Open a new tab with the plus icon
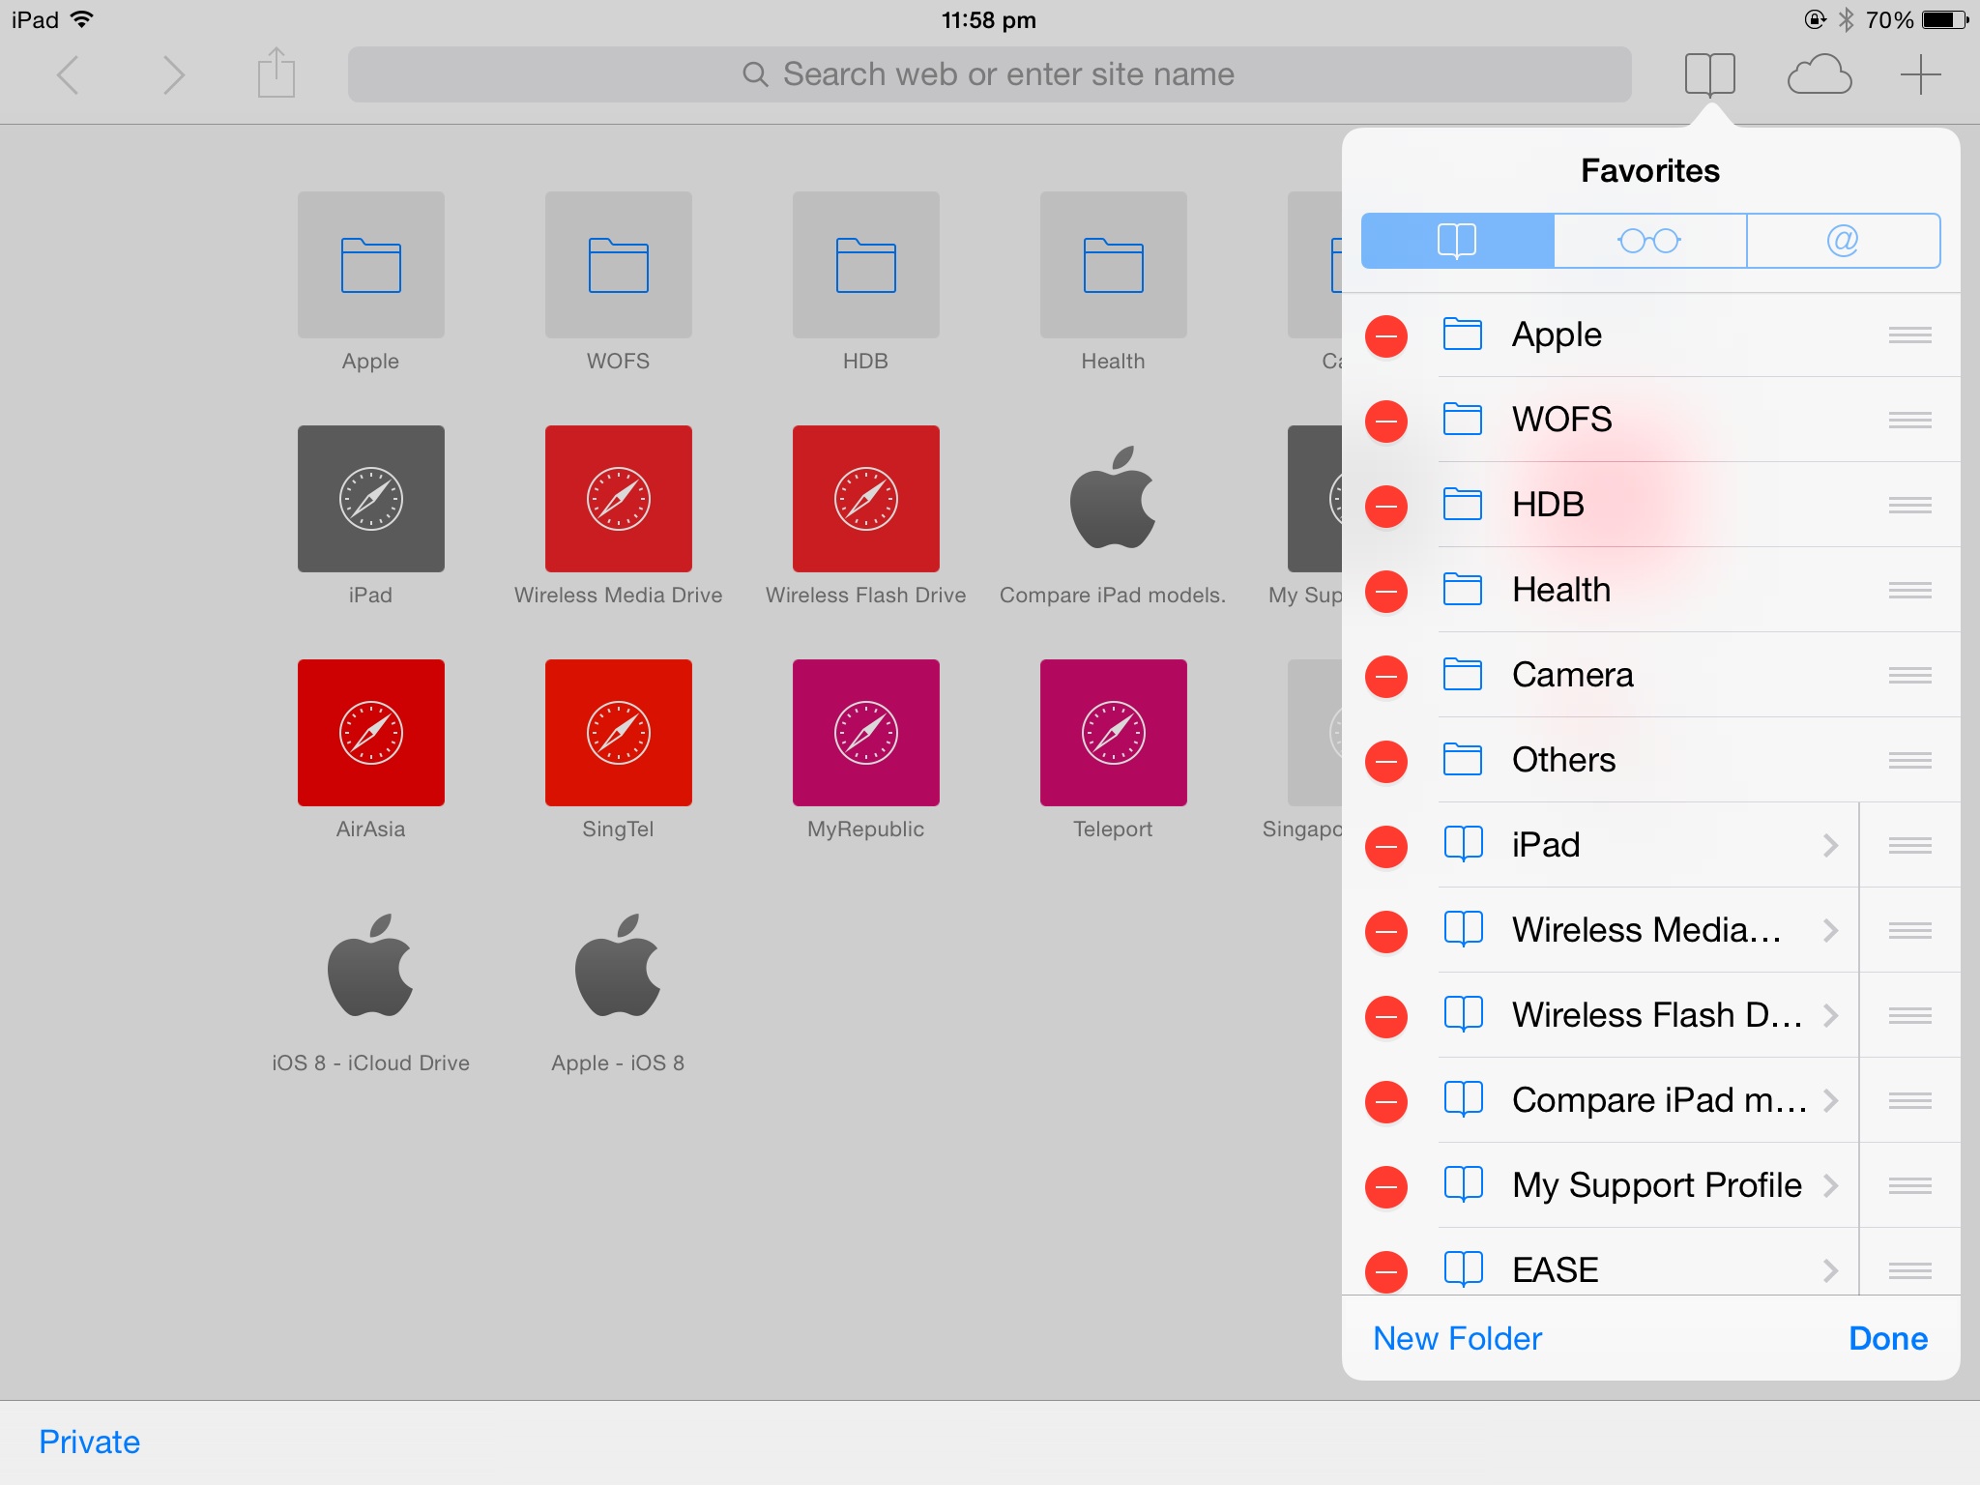1980x1485 pixels. (1920, 73)
